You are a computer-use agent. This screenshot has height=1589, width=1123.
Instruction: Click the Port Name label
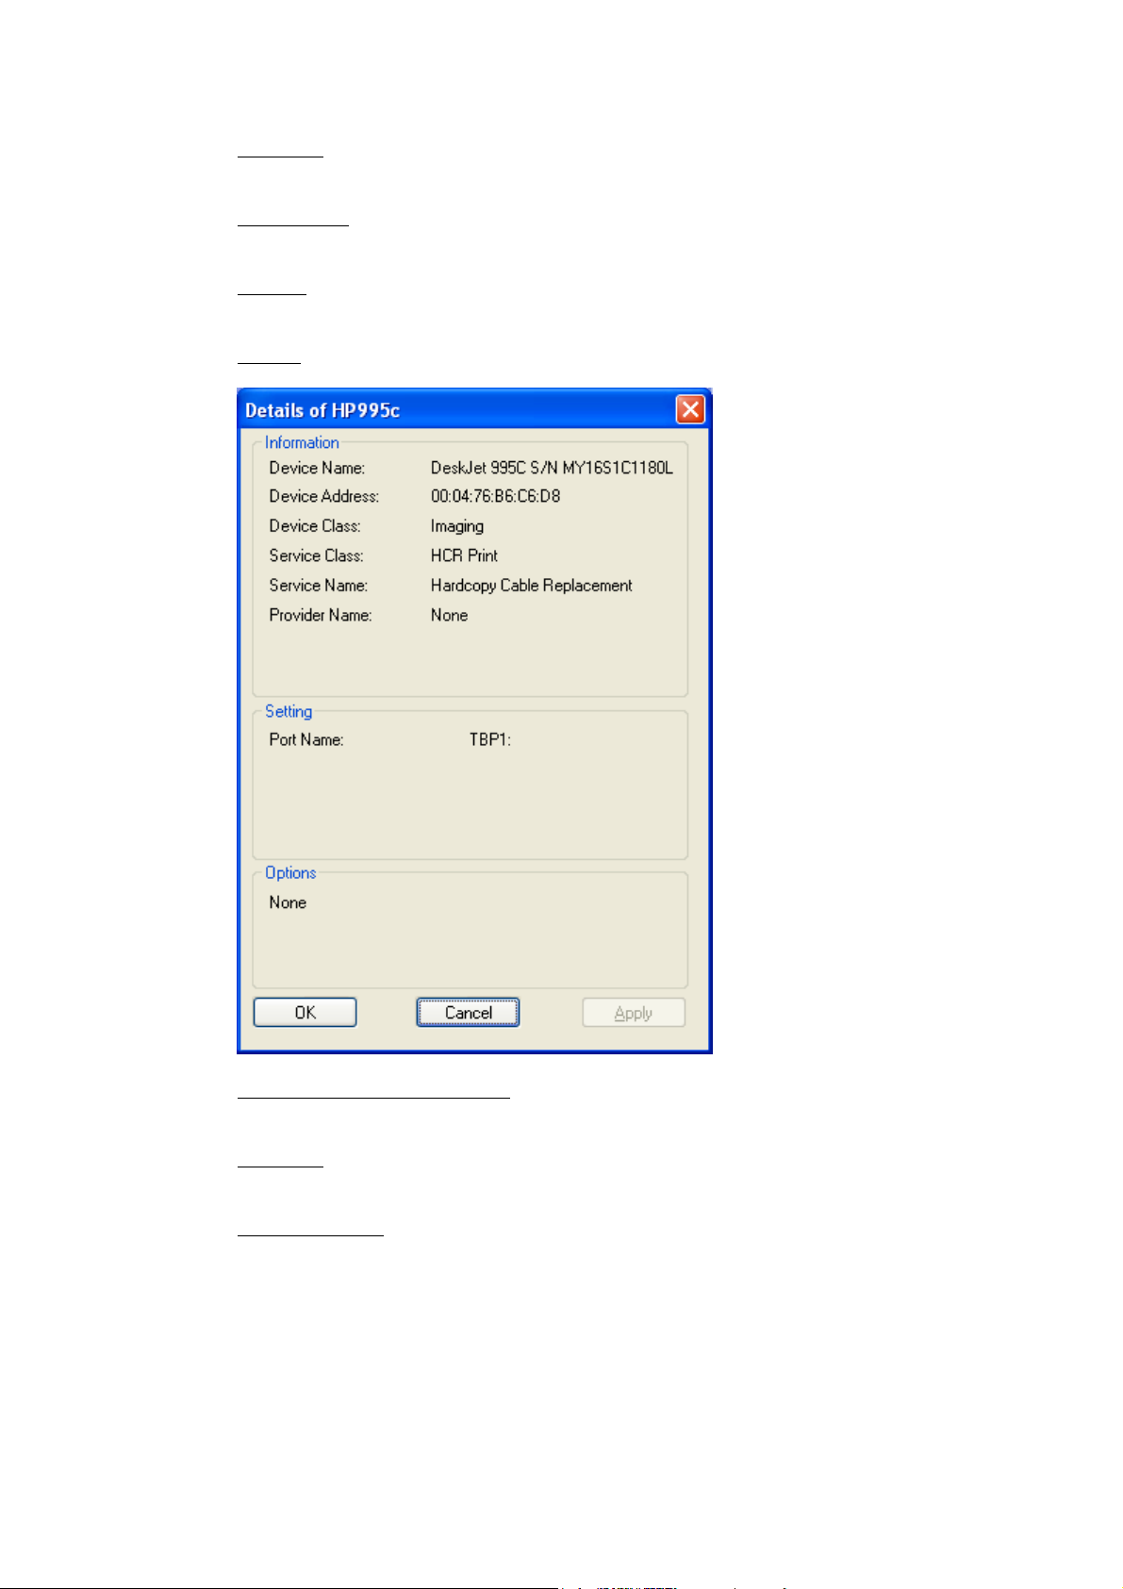pyautogui.click(x=306, y=739)
